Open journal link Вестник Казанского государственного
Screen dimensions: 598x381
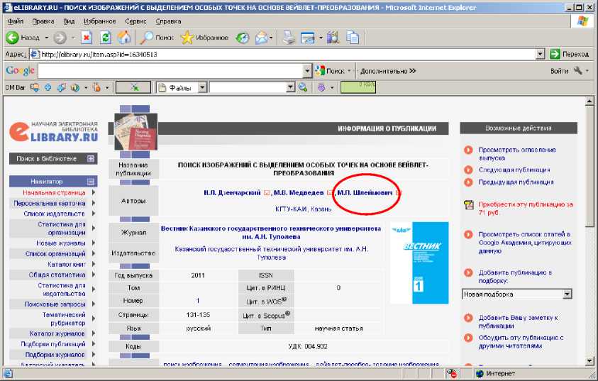click(271, 233)
